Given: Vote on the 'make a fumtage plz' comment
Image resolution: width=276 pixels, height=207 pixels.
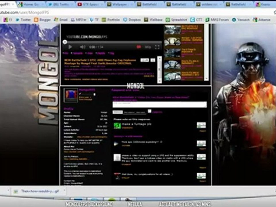Looking at the screenshot, I should (201, 125).
